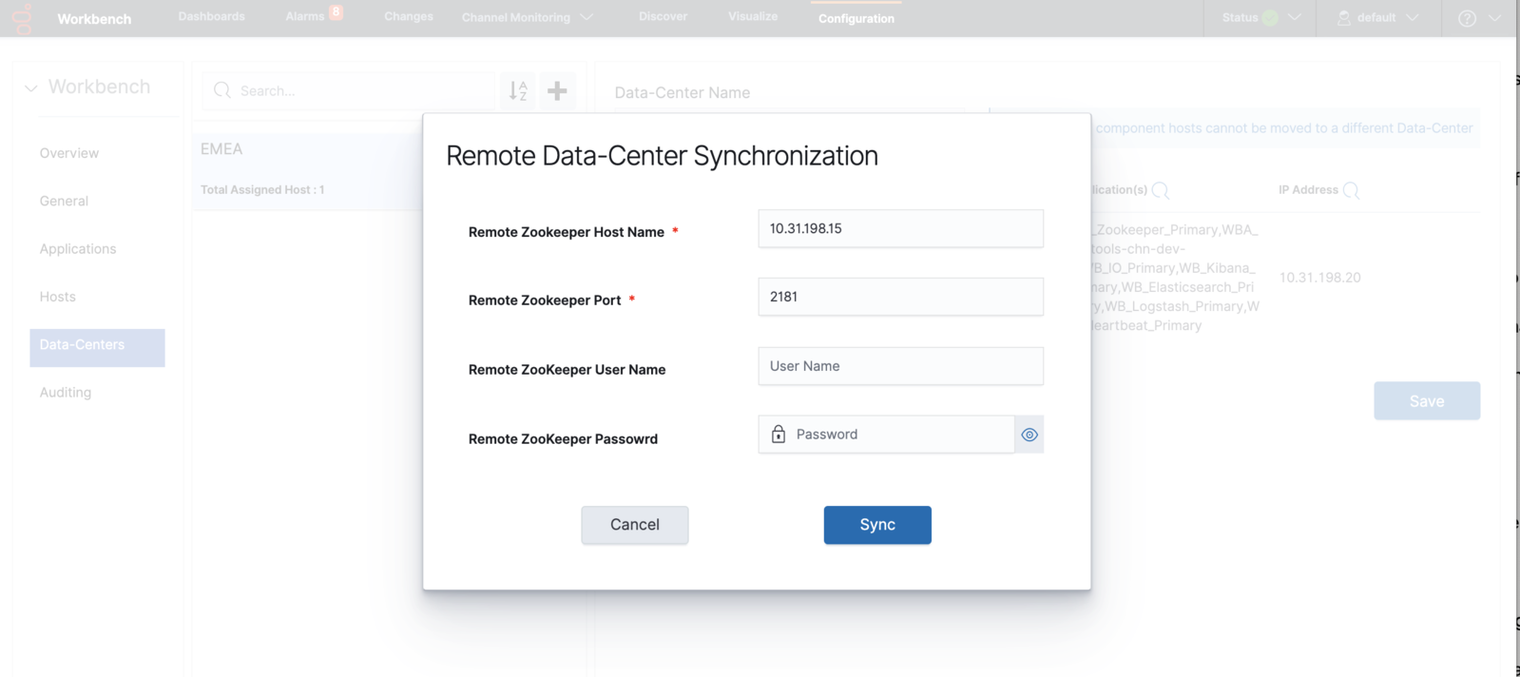Collapse the Workbench sidebar section
The width and height of the screenshot is (1520, 677).
[x=31, y=87]
